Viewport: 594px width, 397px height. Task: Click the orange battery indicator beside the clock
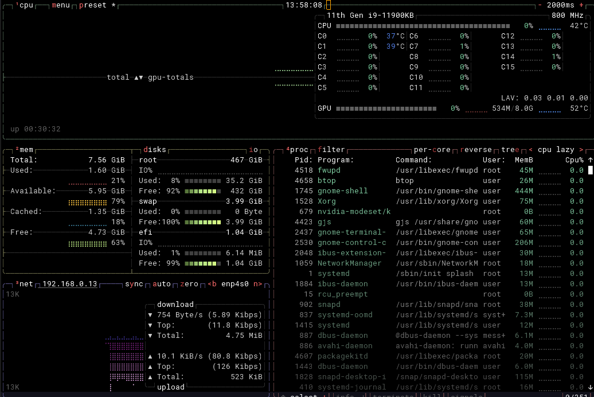pyautogui.click(x=329, y=5)
